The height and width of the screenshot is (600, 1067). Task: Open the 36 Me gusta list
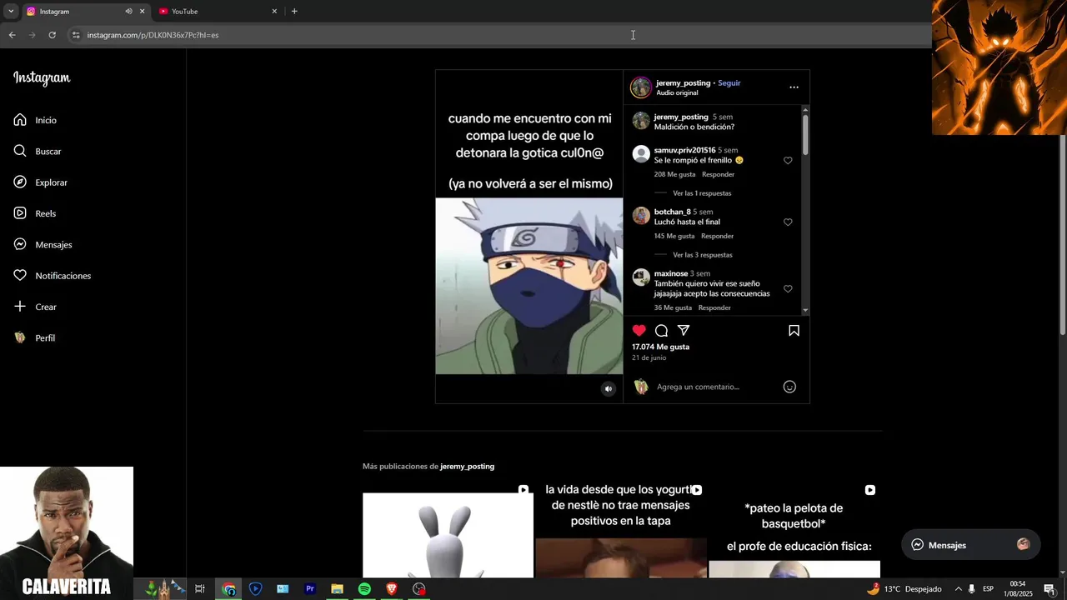[x=673, y=307]
